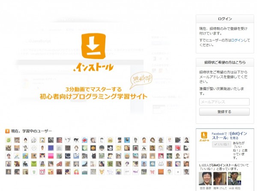Select the green frog user avatar
This screenshot has height=191, width=257.
click(x=9, y=140)
